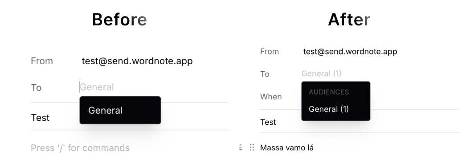The height and width of the screenshot is (168, 470).
Task: Click the Test subject line in Before panel
Action: coord(40,118)
